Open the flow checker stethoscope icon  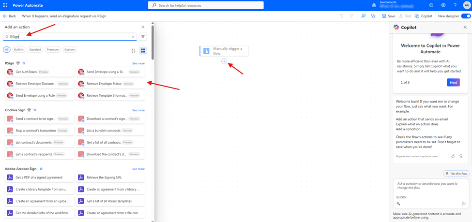[373, 16]
